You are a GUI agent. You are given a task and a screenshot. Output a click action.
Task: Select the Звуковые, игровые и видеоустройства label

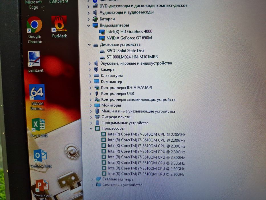point(136,63)
